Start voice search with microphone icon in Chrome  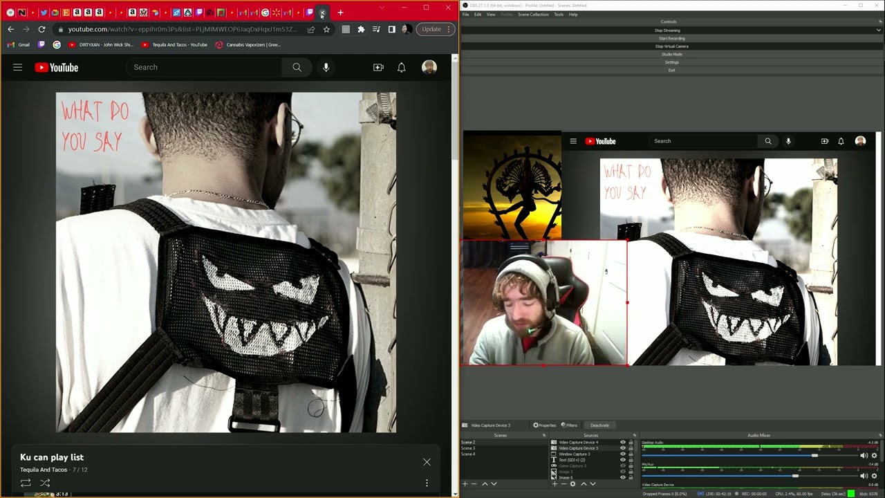point(326,67)
